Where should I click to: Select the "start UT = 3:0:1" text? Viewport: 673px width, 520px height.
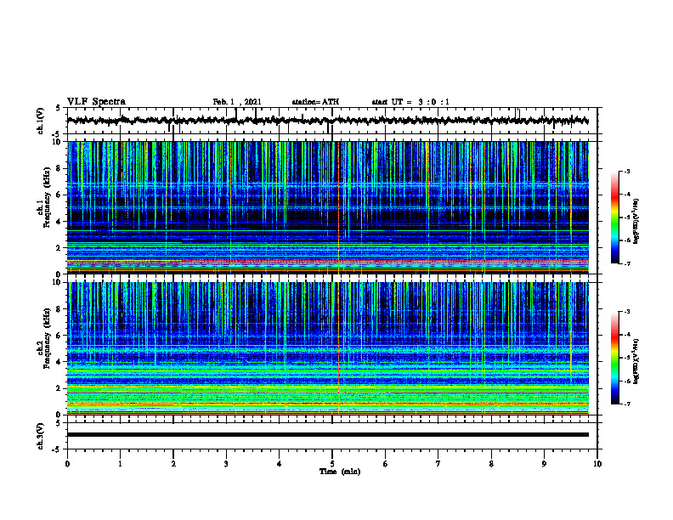pos(410,102)
